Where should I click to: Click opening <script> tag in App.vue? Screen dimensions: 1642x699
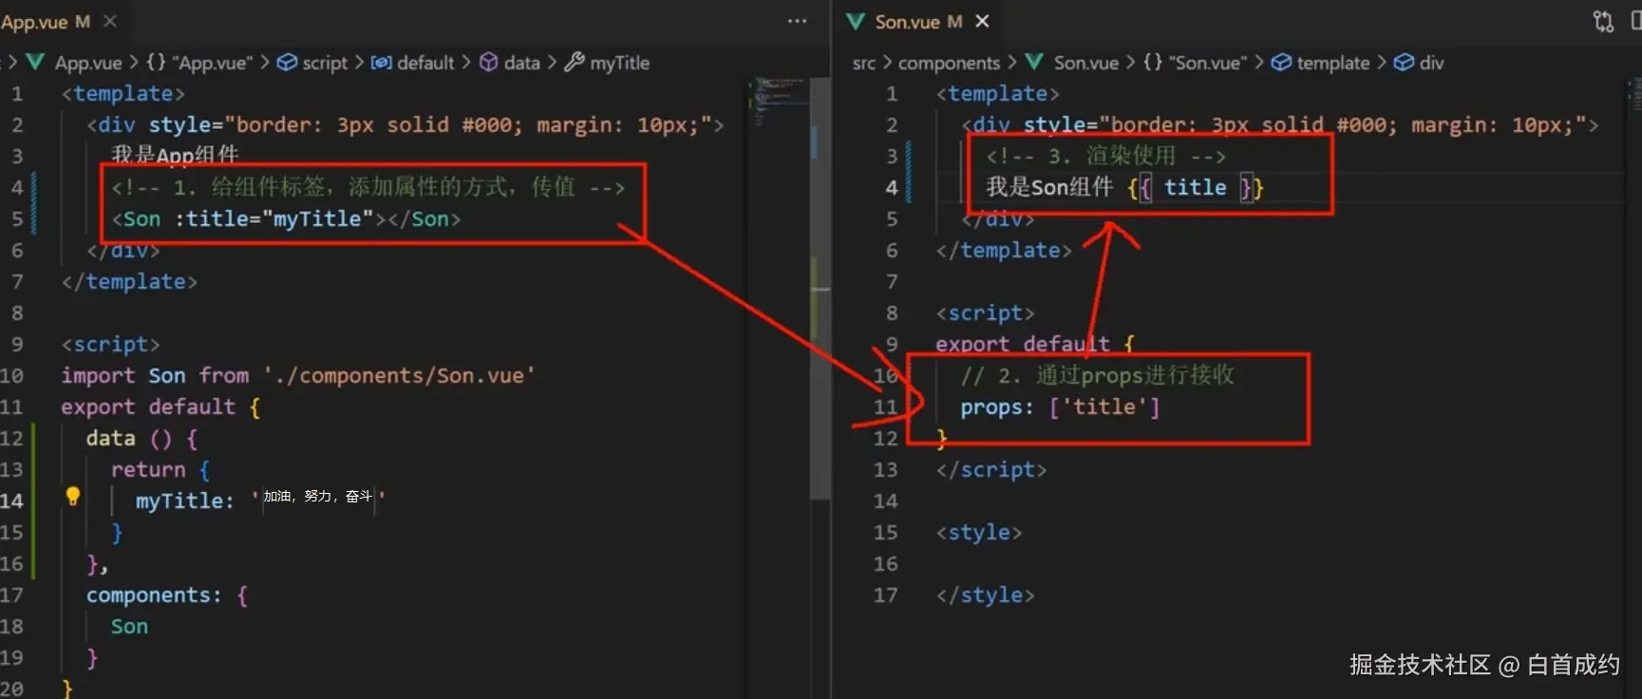coord(111,344)
